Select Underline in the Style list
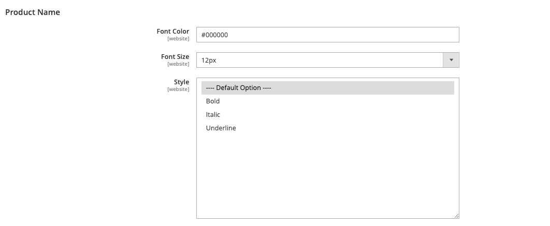This screenshot has width=550, height=226. (x=221, y=128)
